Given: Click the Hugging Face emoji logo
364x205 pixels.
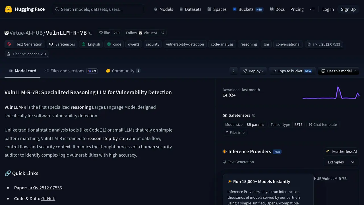Looking at the screenshot, I should pyautogui.click(x=9, y=9).
